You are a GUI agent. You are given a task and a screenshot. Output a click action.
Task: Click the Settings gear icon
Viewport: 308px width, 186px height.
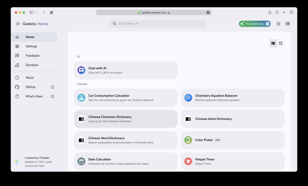pyautogui.click(x=17, y=46)
